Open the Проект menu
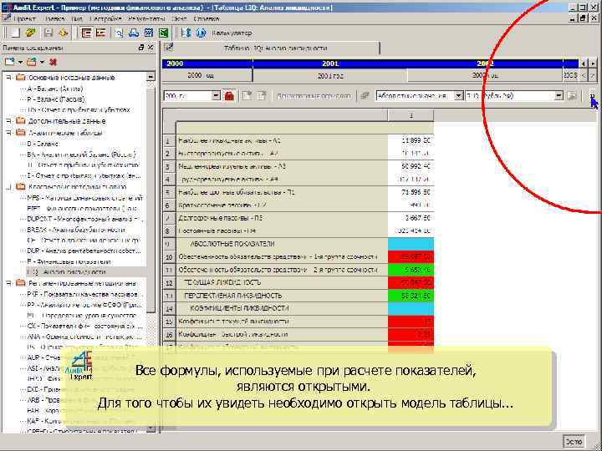 (x=24, y=18)
